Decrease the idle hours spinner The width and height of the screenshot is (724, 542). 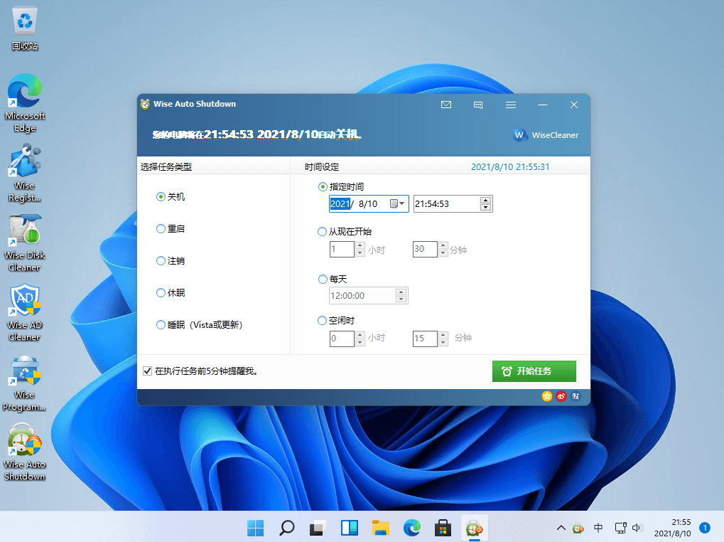(x=360, y=342)
